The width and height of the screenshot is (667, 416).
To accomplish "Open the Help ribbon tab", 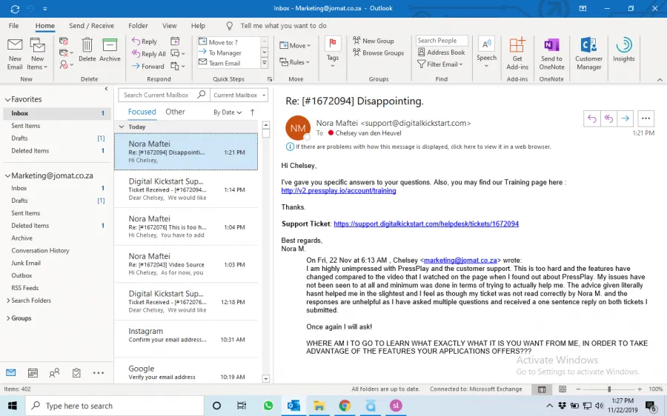I will coord(198,25).
